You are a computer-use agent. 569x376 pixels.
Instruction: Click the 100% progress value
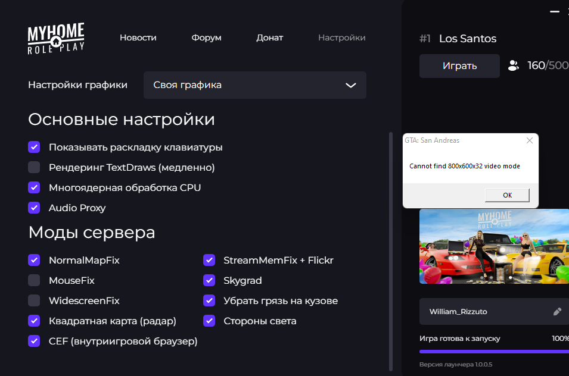tap(560, 339)
